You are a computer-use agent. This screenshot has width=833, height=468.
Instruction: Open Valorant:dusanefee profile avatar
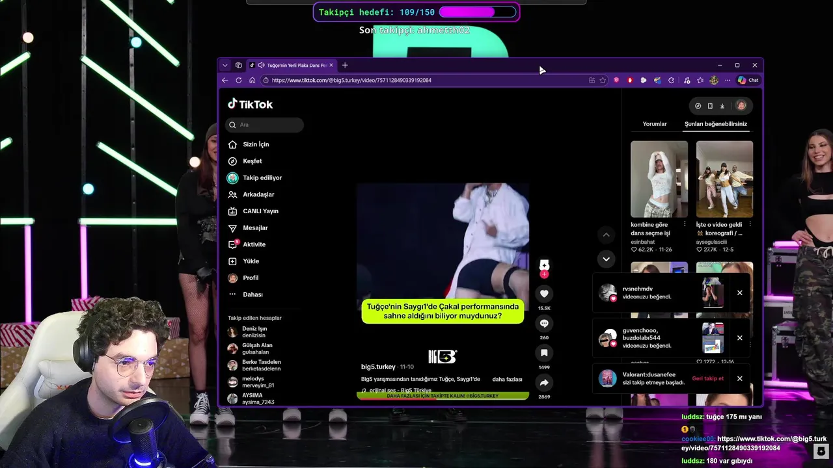607,378
